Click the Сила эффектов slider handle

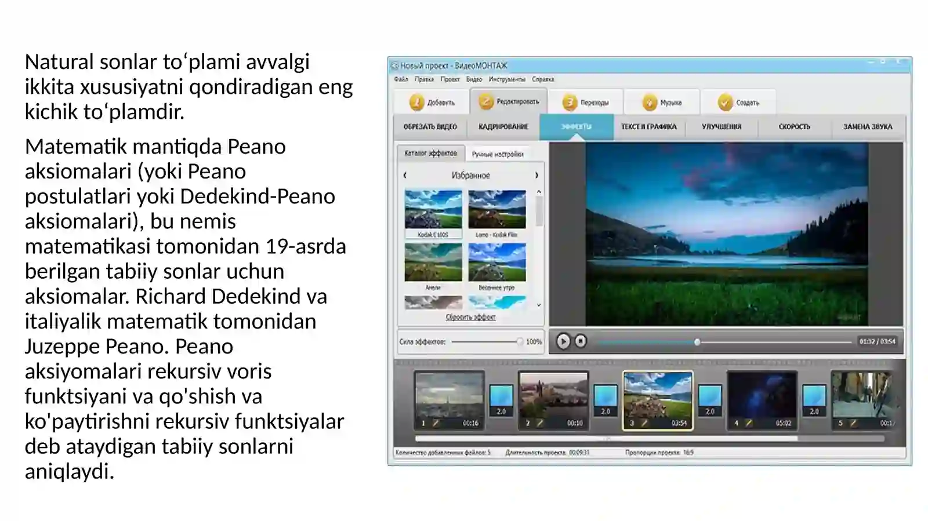click(520, 341)
